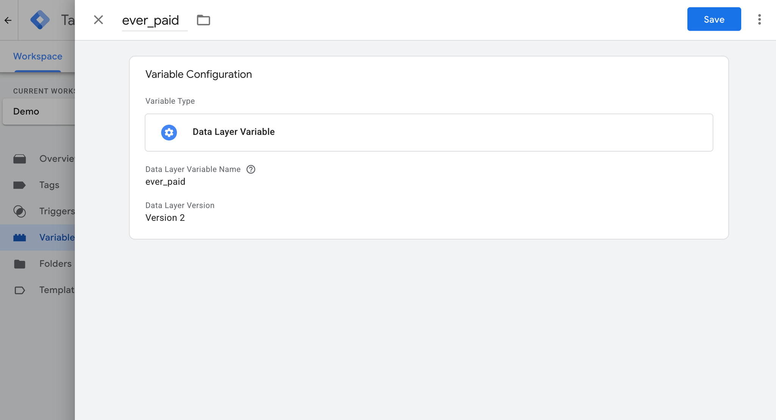Click the Tag Manager logo
The image size is (776, 420).
[40, 20]
